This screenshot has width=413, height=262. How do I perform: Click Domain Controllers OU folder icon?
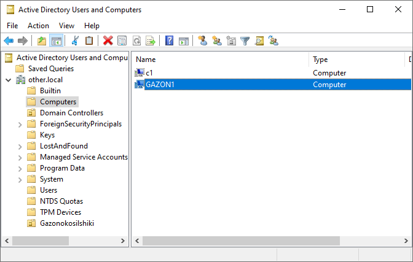[31, 113]
